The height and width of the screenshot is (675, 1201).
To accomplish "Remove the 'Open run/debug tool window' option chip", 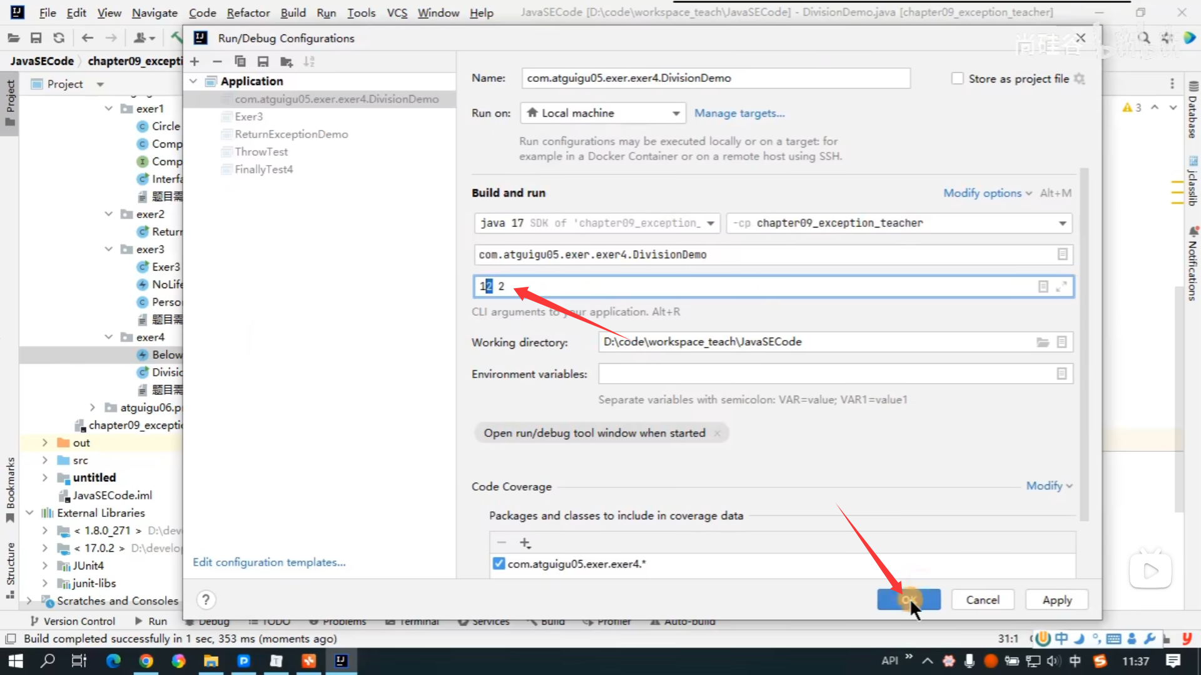I will 717,433.
